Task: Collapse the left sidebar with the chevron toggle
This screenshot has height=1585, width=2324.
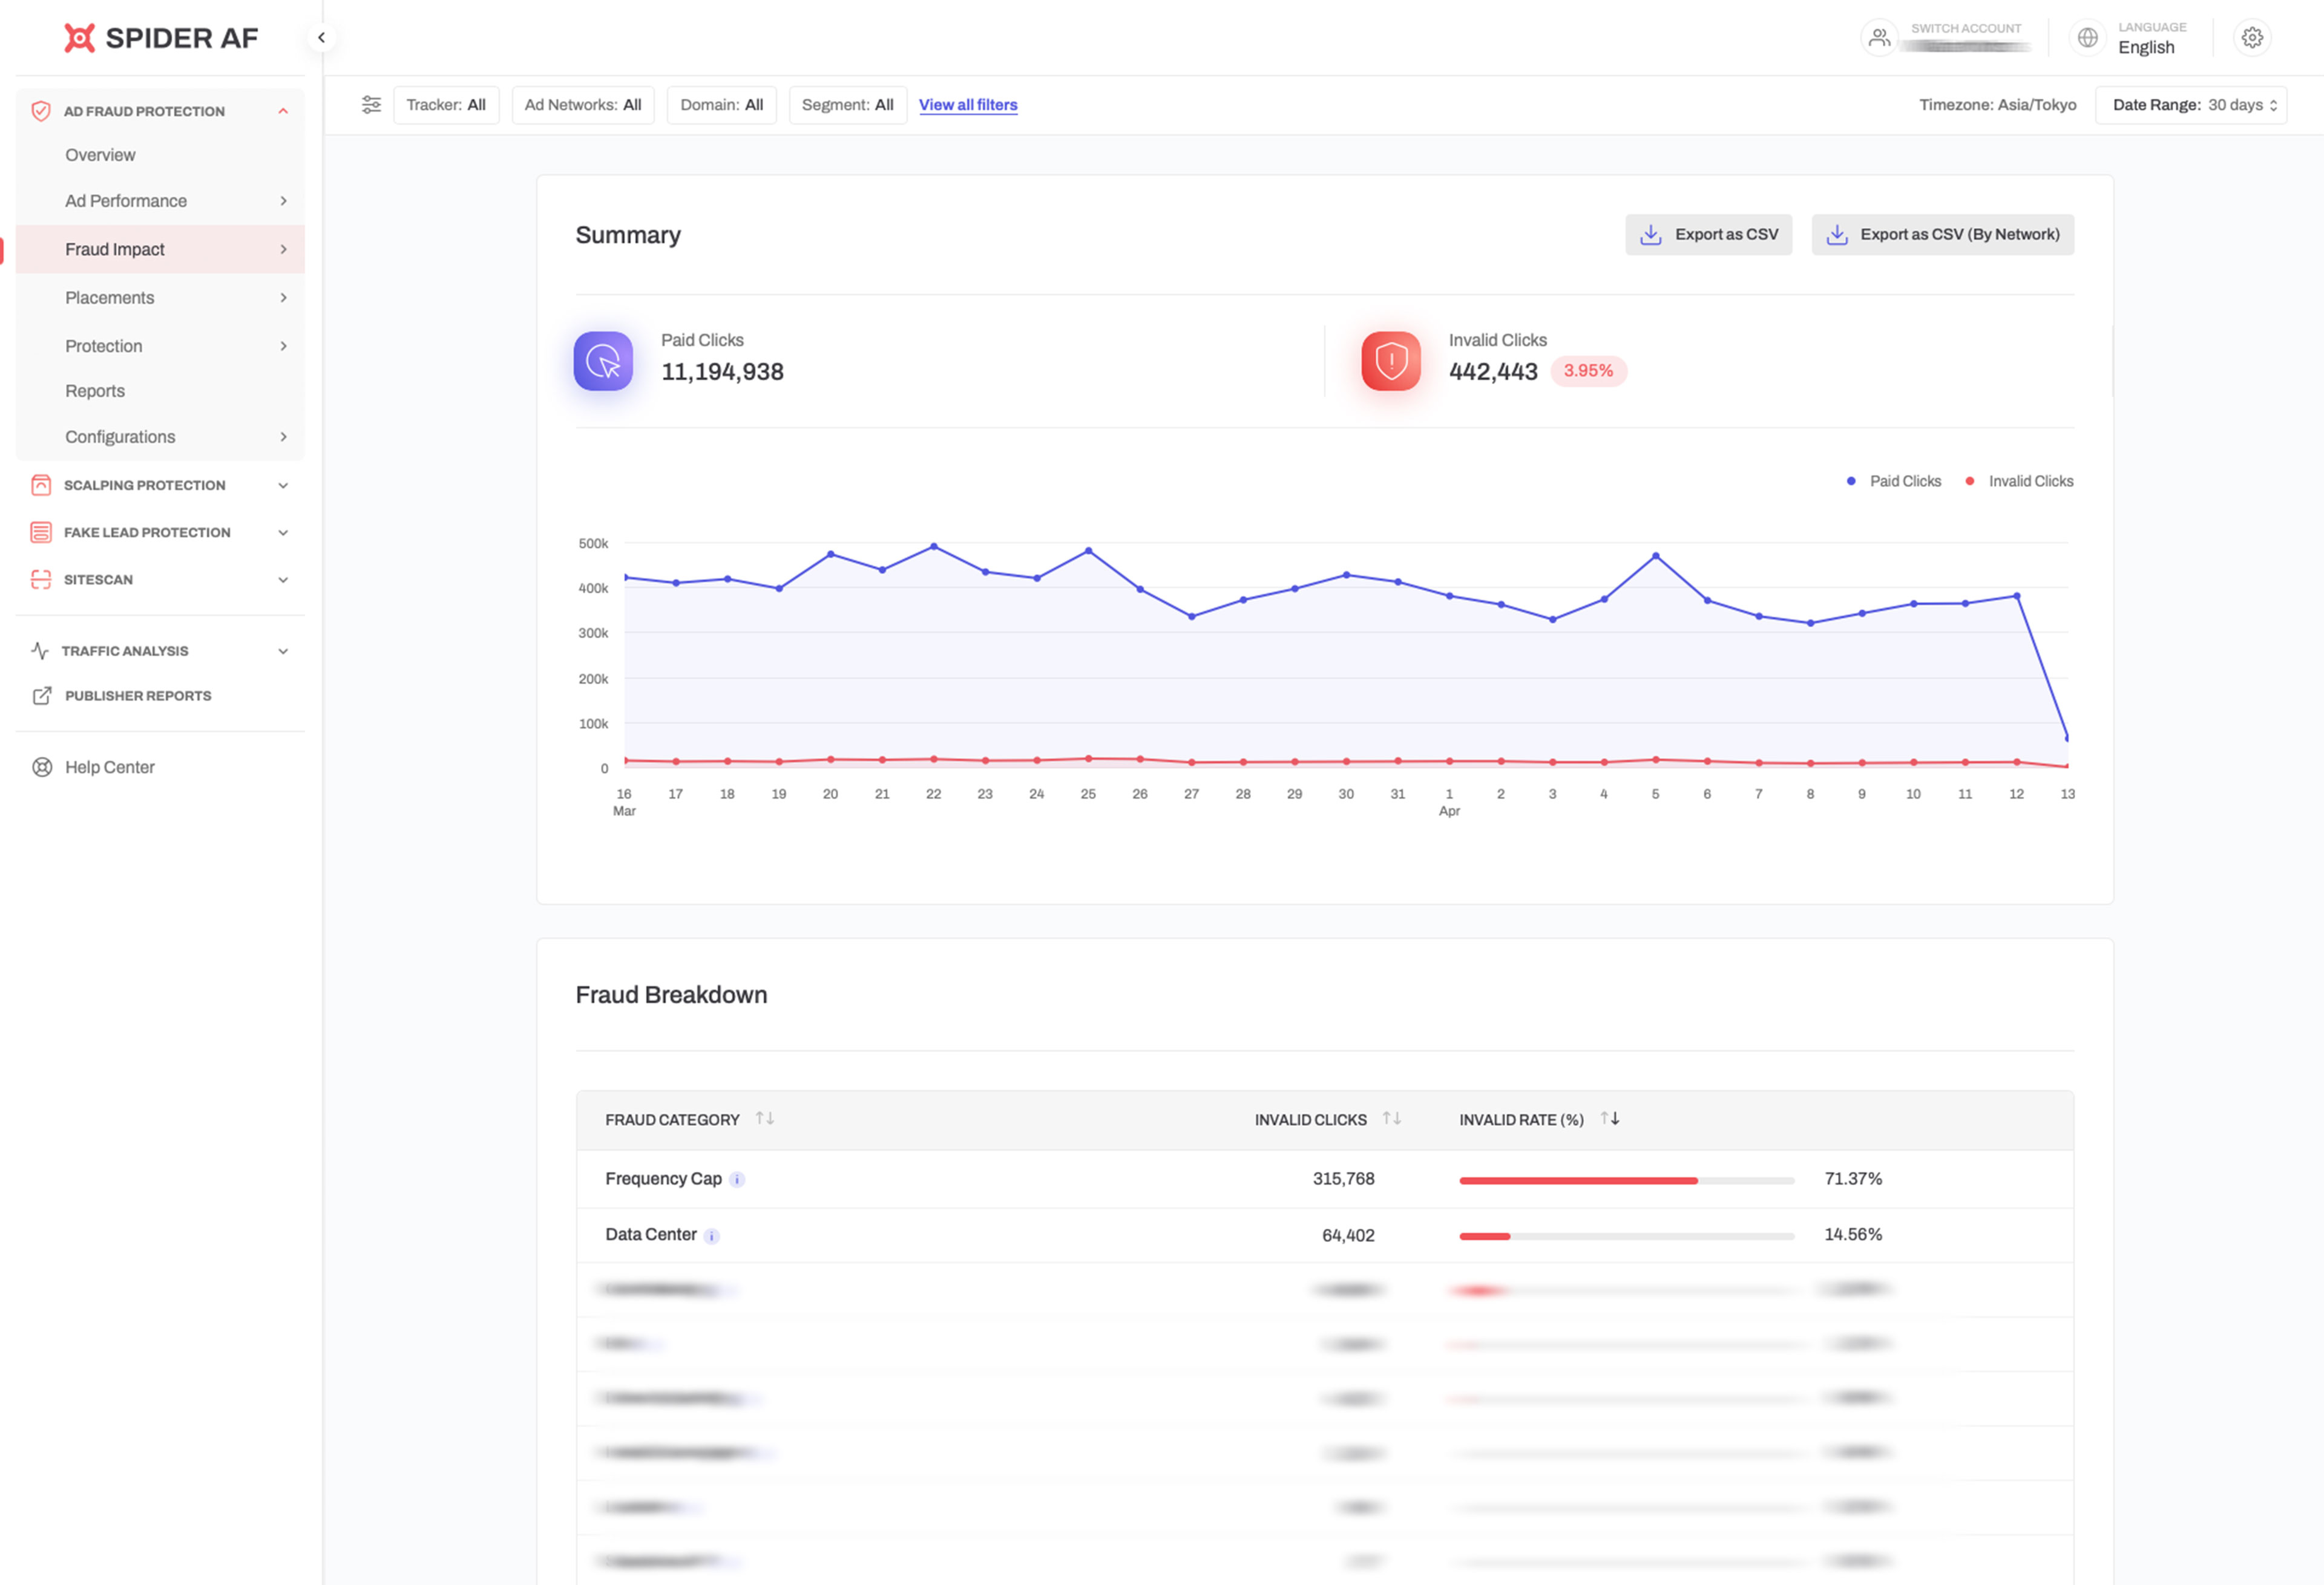Action: click(322, 37)
